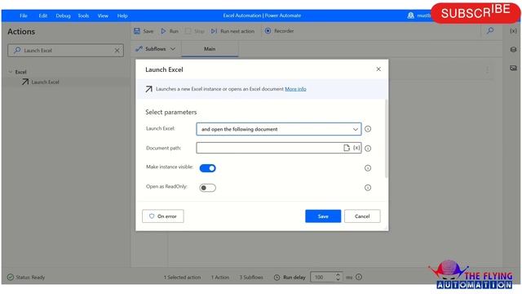Image resolution: width=522 pixels, height=294 pixels.
Task: Click the search icon in Actions box
Action: coord(17,51)
